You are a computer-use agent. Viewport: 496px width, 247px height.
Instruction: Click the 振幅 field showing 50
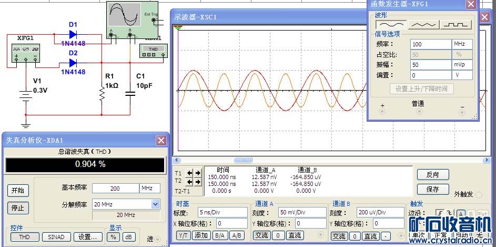pos(431,65)
